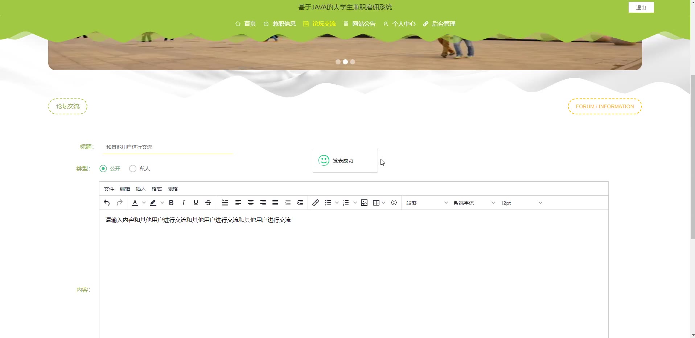Align text center
This screenshot has width=695, height=338.
tap(251, 203)
